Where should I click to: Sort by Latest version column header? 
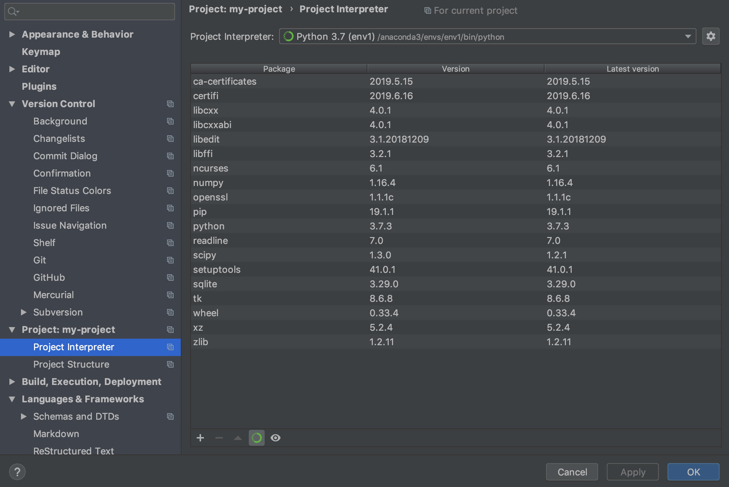coord(633,69)
